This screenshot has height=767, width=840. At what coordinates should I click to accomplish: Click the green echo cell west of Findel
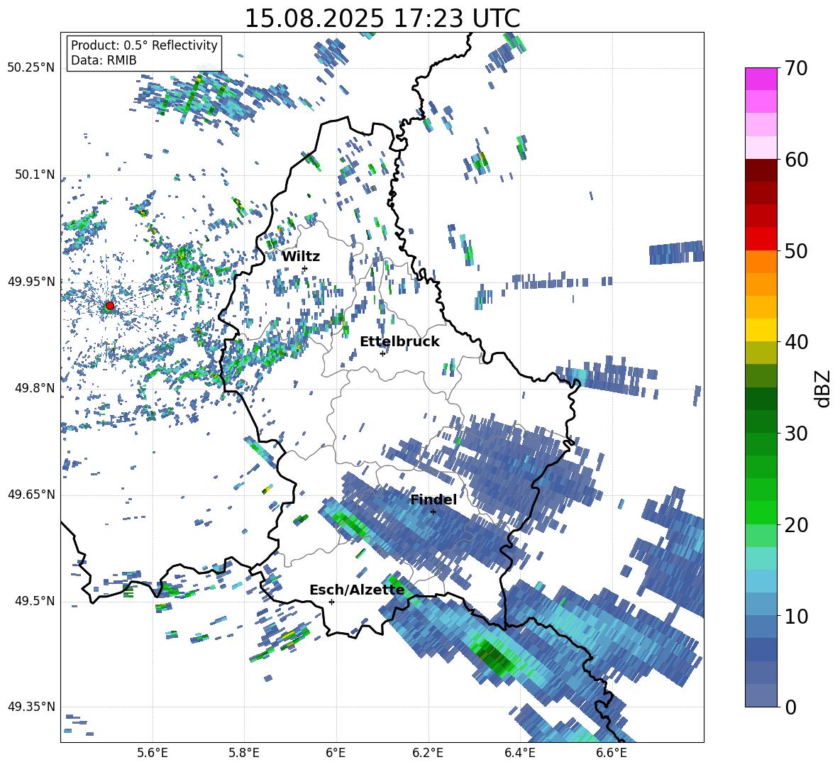pyautogui.click(x=350, y=524)
